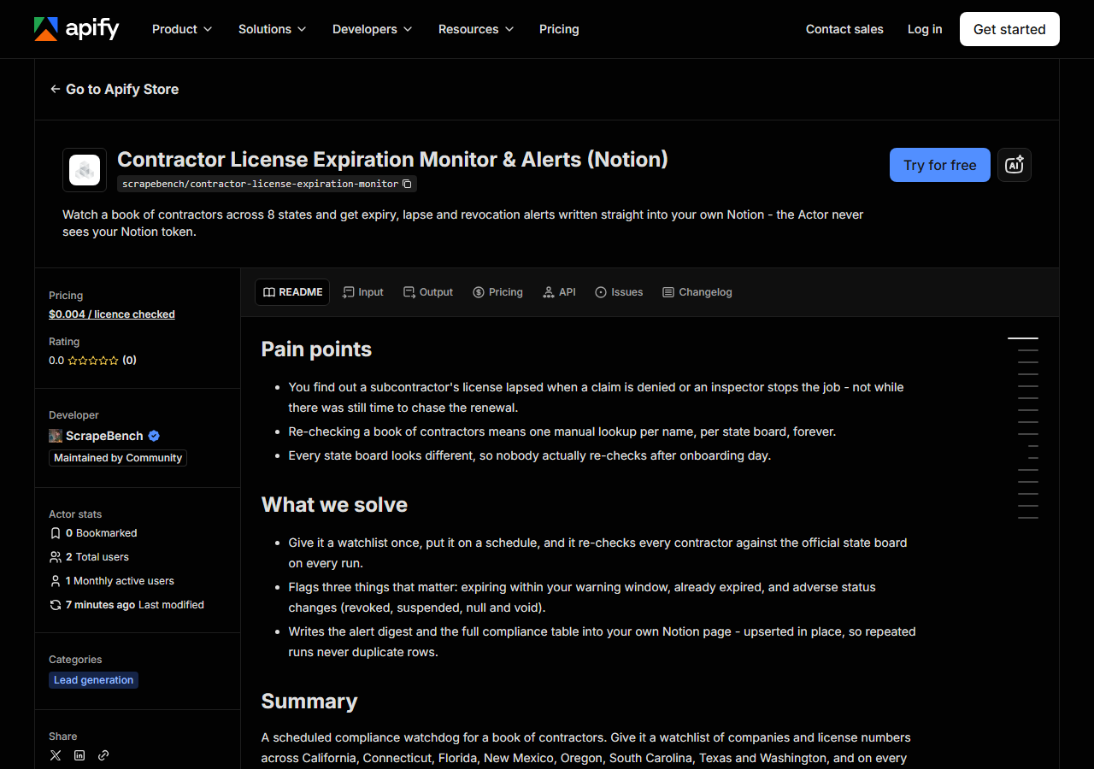Click the Monthly active users icon
Viewport: 1094px width, 769px height.
tap(56, 581)
